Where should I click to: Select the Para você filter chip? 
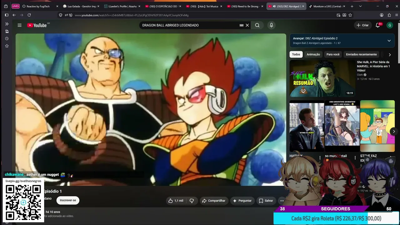[x=333, y=54]
